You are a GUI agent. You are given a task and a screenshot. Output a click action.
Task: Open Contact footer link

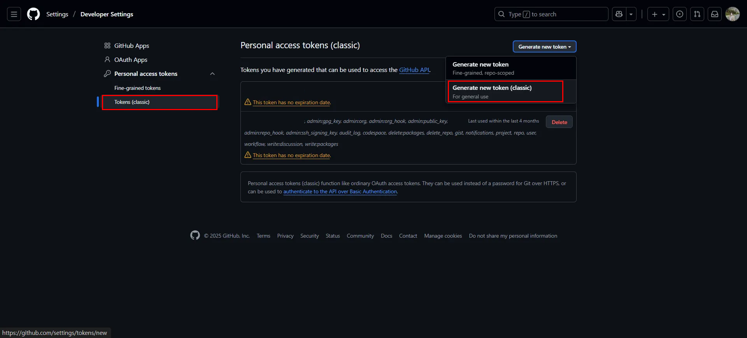coord(408,236)
